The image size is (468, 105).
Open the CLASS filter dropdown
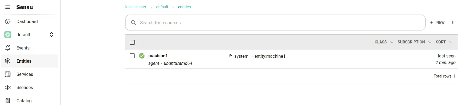point(384,42)
